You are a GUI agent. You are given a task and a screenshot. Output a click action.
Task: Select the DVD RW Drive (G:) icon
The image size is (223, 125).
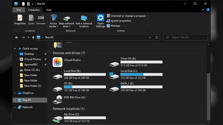pyautogui.click(x=57, y=100)
